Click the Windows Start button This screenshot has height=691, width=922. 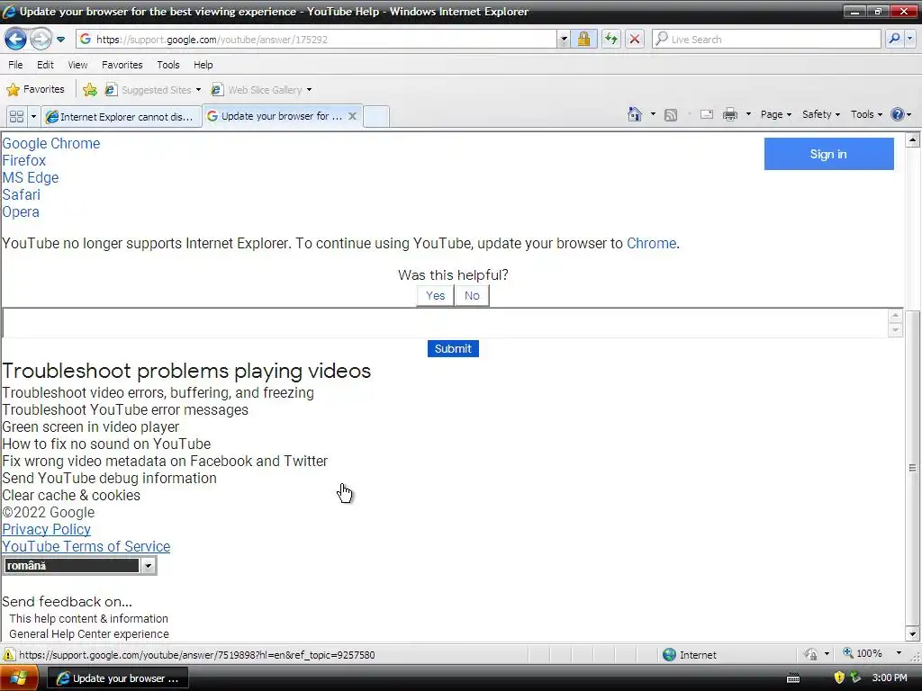pyautogui.click(x=20, y=678)
